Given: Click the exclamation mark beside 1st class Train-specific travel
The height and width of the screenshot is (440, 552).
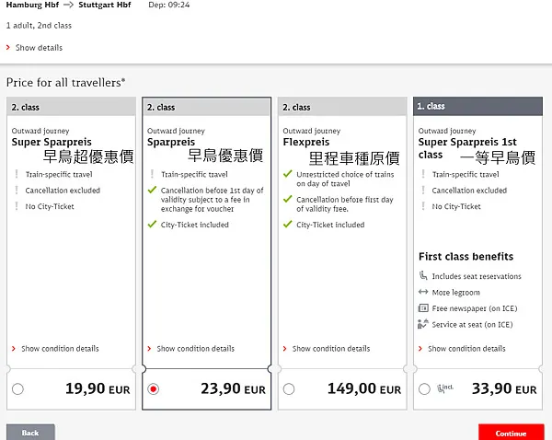Looking at the screenshot, I should pyautogui.click(x=423, y=174).
